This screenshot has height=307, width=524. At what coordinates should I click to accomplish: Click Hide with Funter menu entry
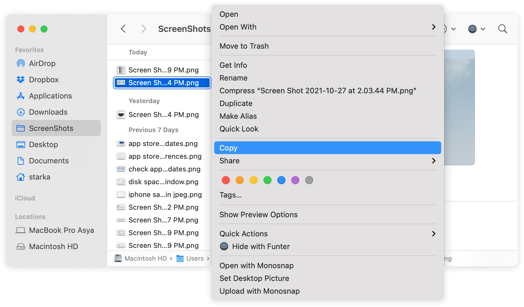(261, 246)
